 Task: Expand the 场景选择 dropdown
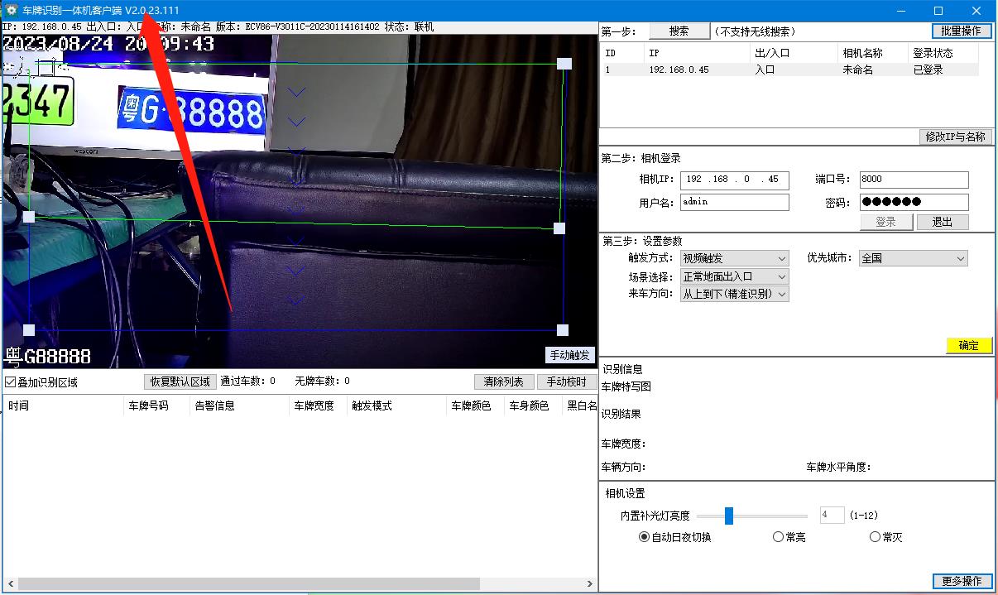pos(734,277)
